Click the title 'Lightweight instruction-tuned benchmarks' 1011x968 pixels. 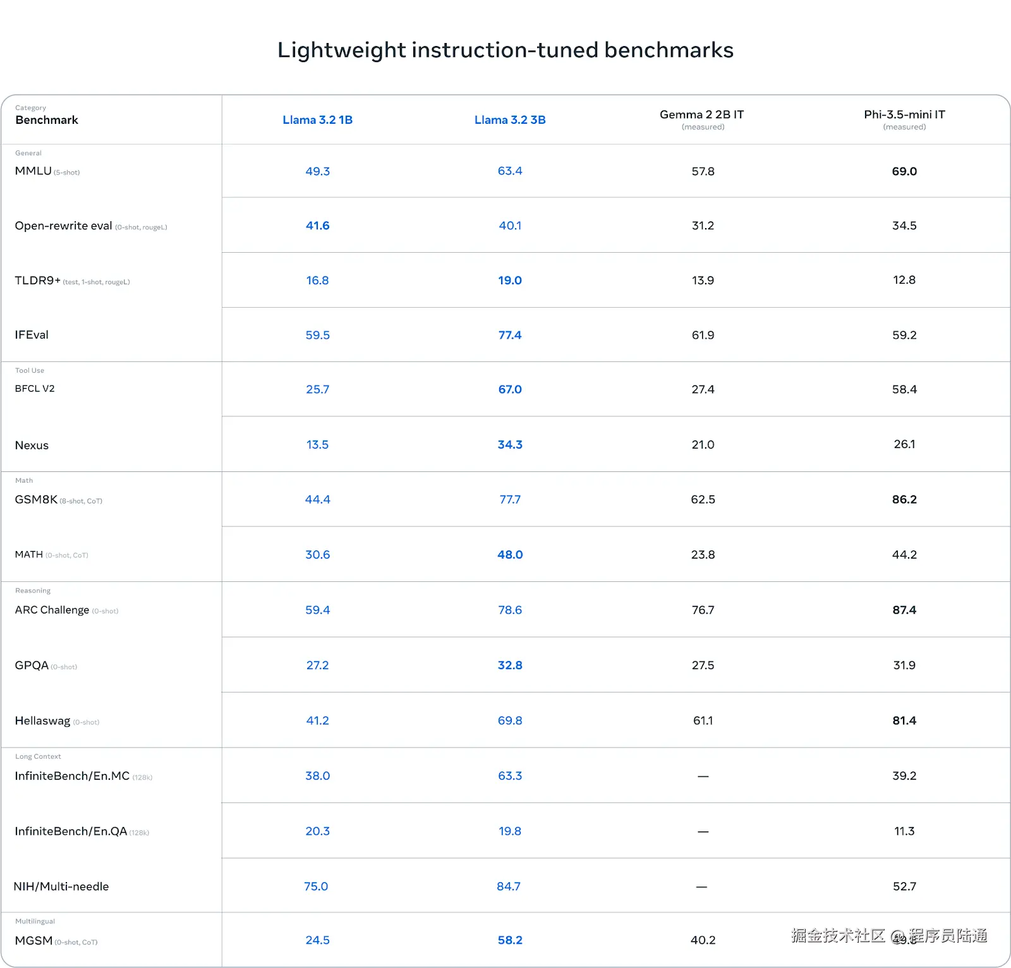point(505,50)
